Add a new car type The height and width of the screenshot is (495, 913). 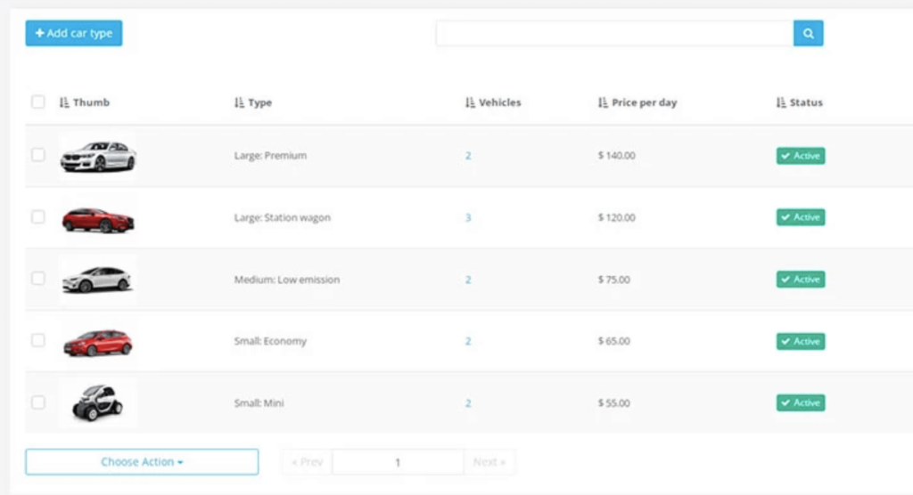(74, 33)
